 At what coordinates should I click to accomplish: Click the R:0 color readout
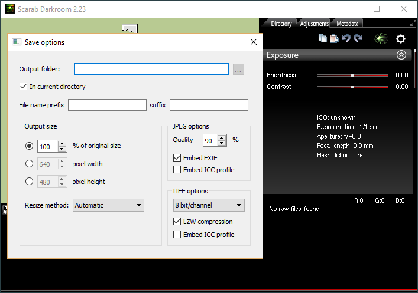click(x=358, y=200)
